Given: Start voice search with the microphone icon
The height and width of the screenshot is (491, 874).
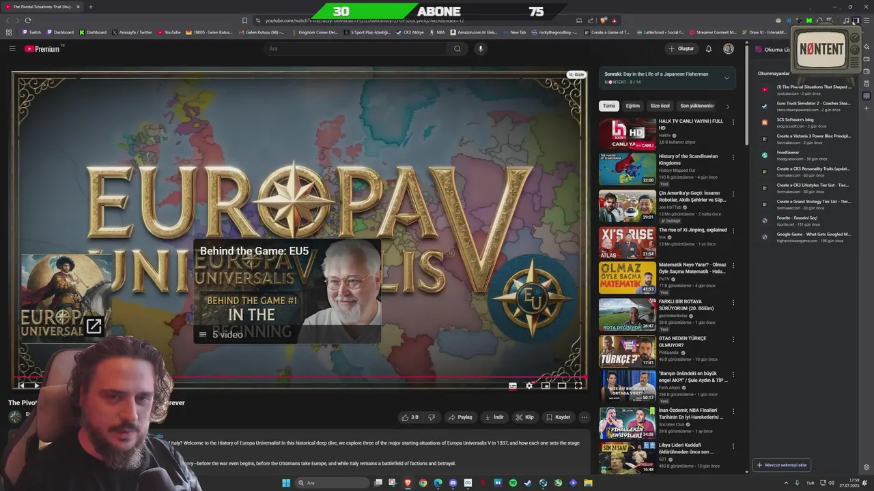Looking at the screenshot, I should [481, 48].
